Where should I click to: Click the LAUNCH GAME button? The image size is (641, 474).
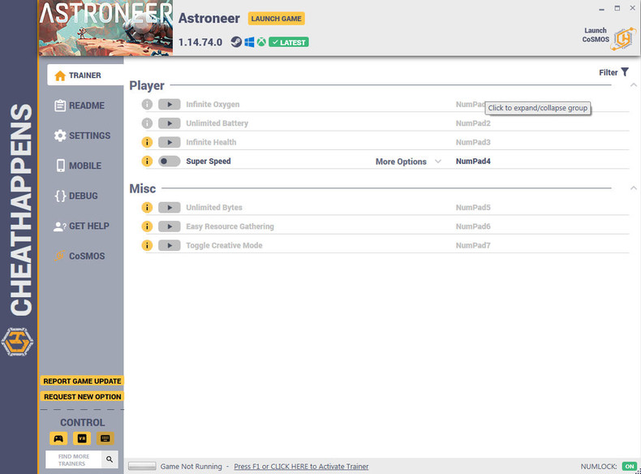pos(277,19)
